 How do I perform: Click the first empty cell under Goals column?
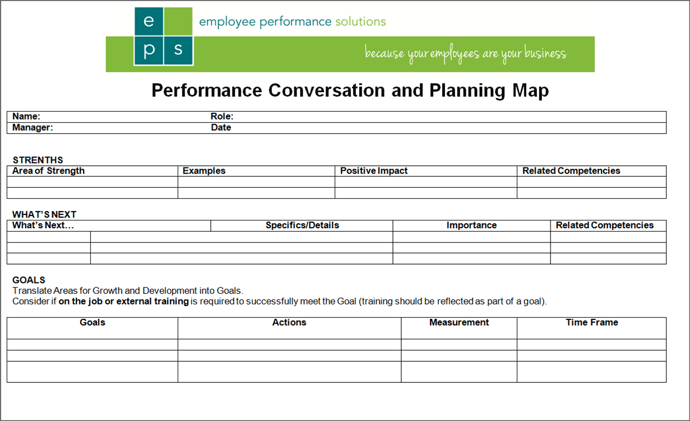[x=92, y=344]
